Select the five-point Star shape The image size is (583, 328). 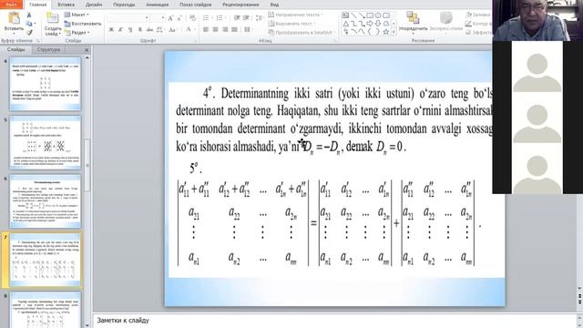[386, 32]
